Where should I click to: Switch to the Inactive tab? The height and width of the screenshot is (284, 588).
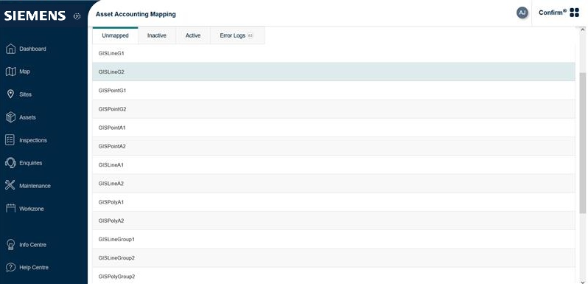click(x=157, y=35)
